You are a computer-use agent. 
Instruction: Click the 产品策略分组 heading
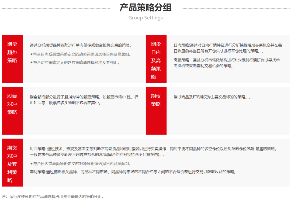[145, 8]
